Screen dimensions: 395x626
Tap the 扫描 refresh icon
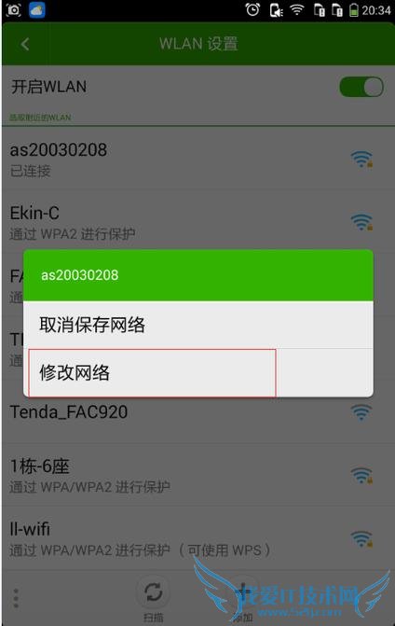click(x=154, y=592)
